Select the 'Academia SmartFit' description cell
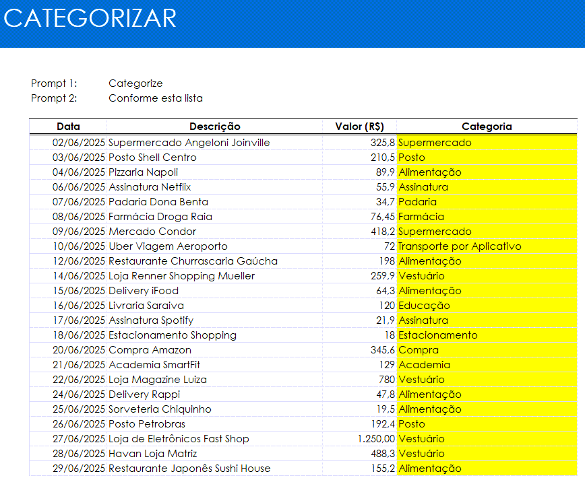Screen dimensions: 585x482 [x=154, y=365]
